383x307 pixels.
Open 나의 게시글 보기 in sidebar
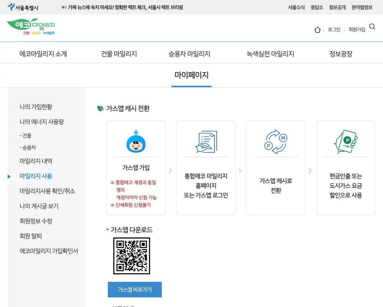39,206
